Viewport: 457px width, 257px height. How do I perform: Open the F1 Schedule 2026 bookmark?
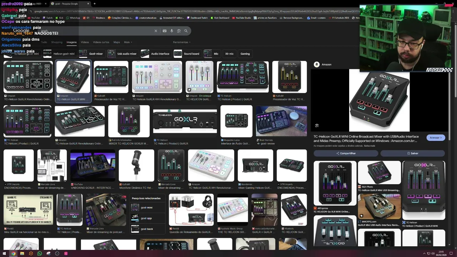[339, 18]
